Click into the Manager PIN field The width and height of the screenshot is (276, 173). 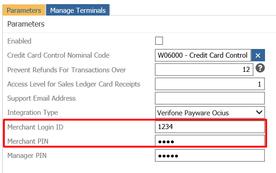pos(210,156)
